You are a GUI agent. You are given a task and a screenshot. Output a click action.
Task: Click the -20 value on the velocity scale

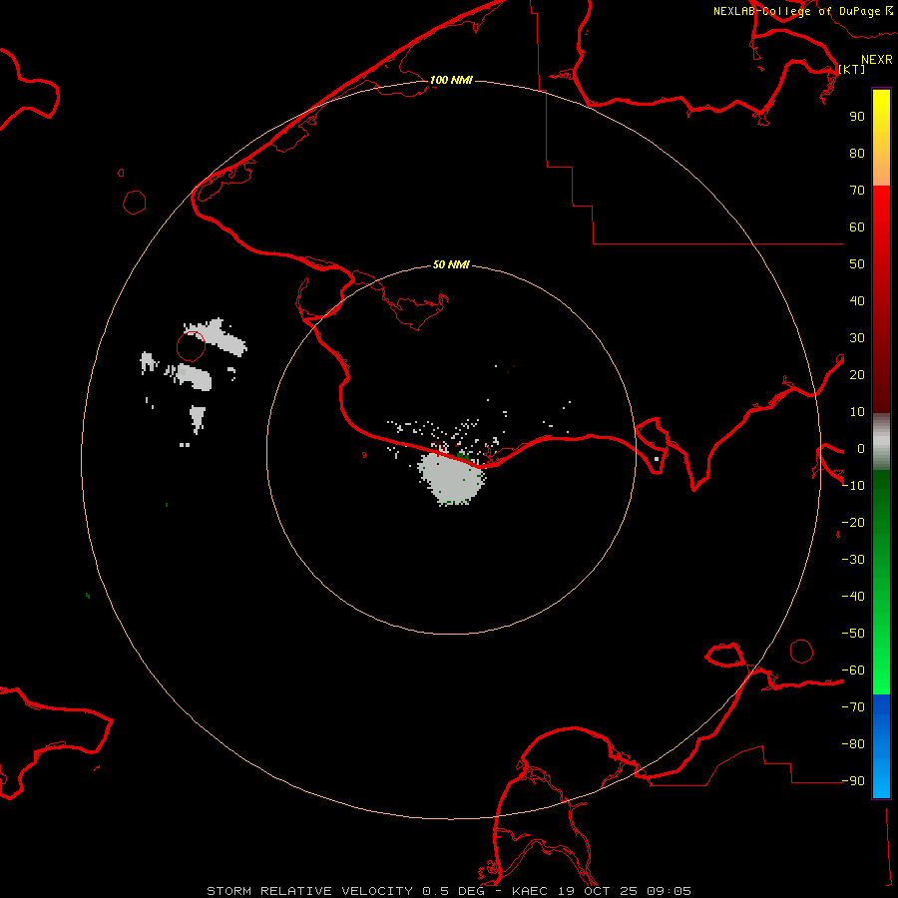pos(853,522)
